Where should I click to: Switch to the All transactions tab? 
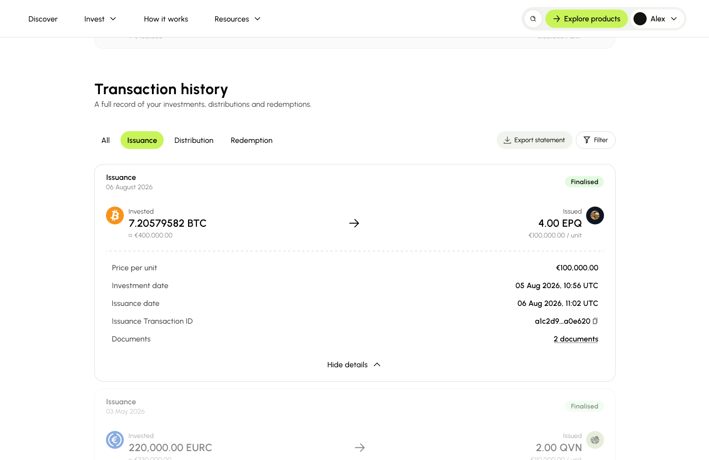pos(106,140)
